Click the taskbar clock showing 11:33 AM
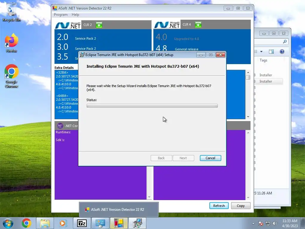The height and width of the screenshot is (229, 305). pyautogui.click(x=290, y=221)
